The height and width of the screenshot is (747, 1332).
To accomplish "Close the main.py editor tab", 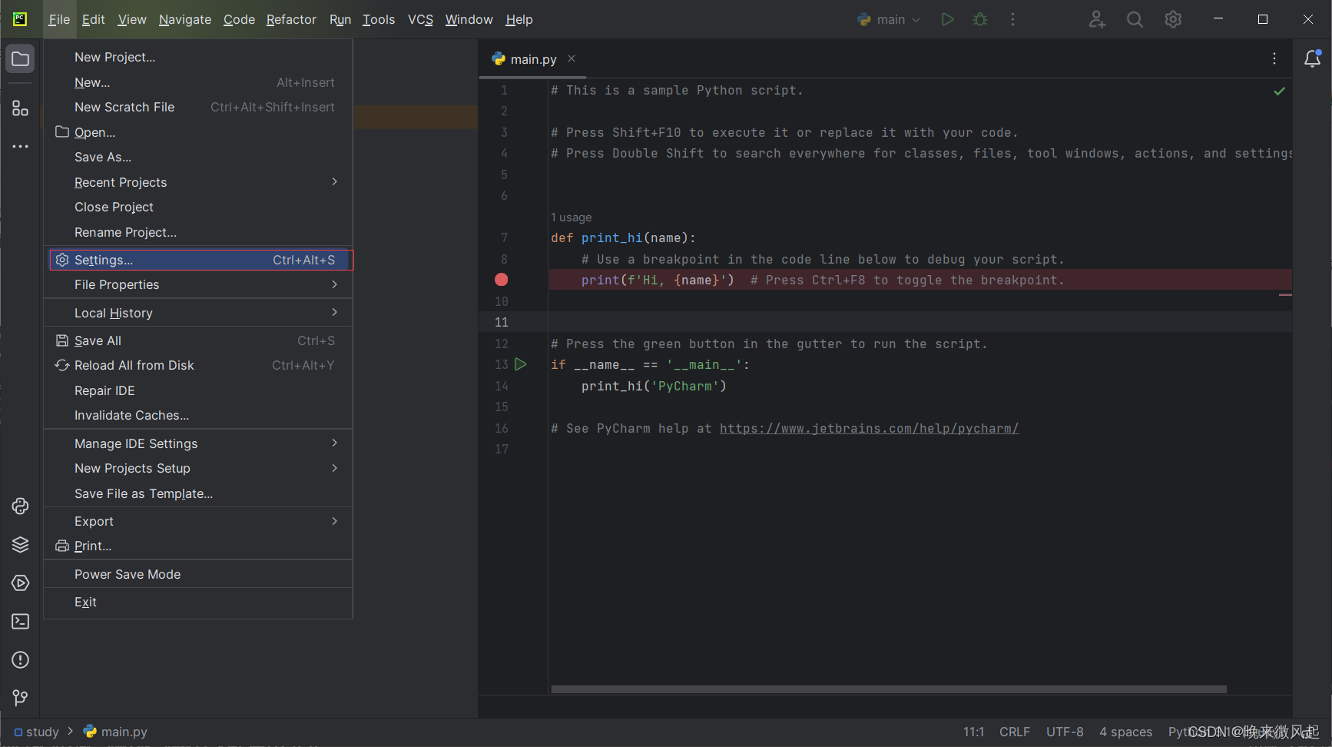I will pyautogui.click(x=572, y=58).
